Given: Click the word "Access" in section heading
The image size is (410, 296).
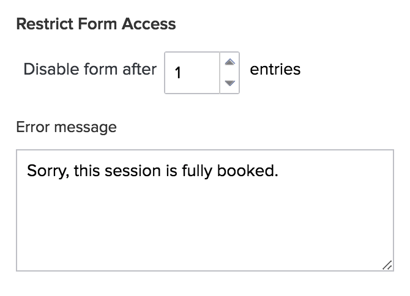Looking at the screenshot, I should coord(149,24).
